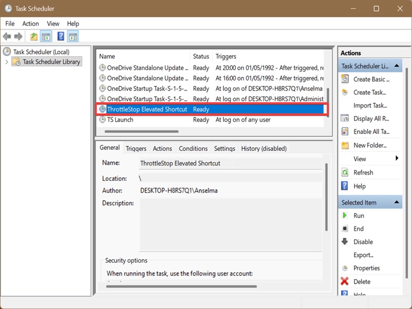The height and width of the screenshot is (309, 412).
Task: Sort tasks by Status column header
Action: 201,56
